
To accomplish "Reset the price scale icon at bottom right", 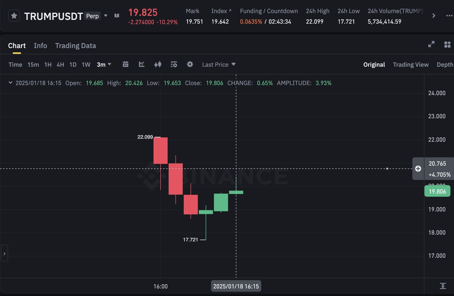I will click(443, 286).
